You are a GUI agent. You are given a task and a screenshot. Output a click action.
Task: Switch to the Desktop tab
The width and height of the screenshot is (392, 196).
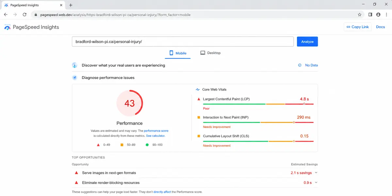click(210, 53)
